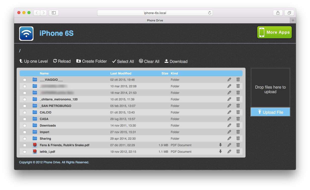Select the lethb_i.pdf checkbox
The image size is (310, 190).
tap(25, 152)
